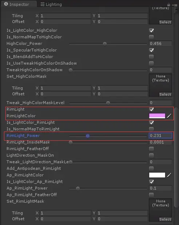Click the Ap_RimLight_Power slider handle

78,188
